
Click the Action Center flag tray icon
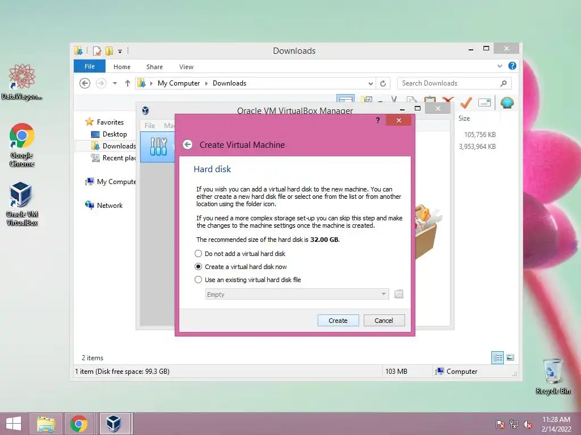click(500, 424)
